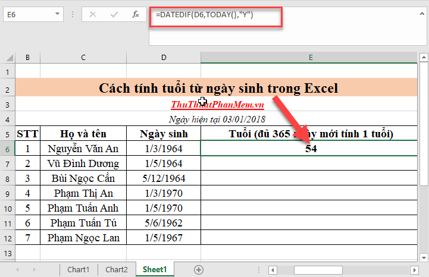Viewport: 429px width, 277px height.
Task: Select the cell 'Vũ Đình Dương'
Action: click(83, 163)
